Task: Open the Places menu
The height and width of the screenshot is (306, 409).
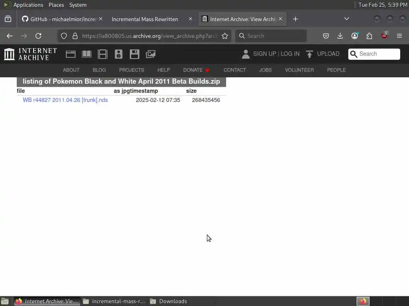Action: (56, 5)
